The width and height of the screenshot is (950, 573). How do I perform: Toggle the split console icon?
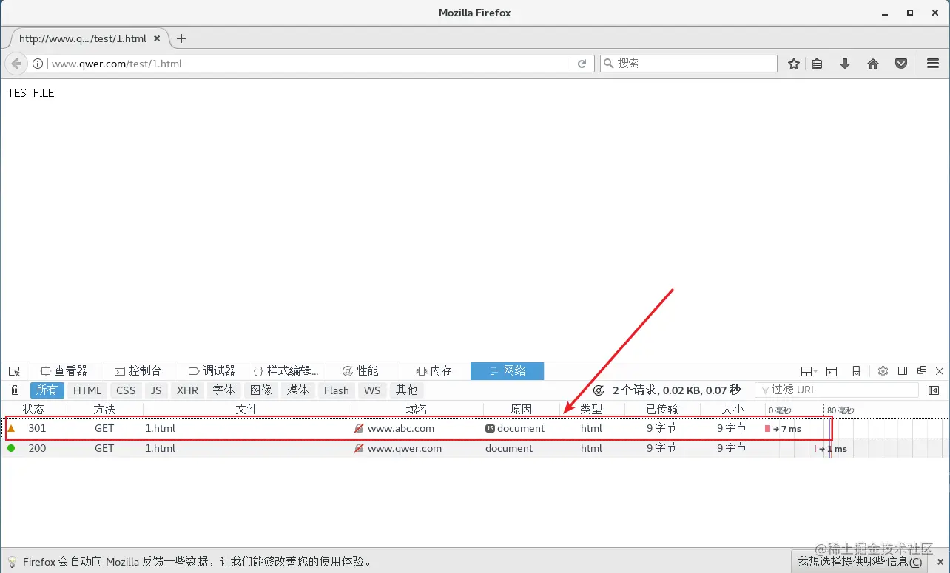[832, 371]
